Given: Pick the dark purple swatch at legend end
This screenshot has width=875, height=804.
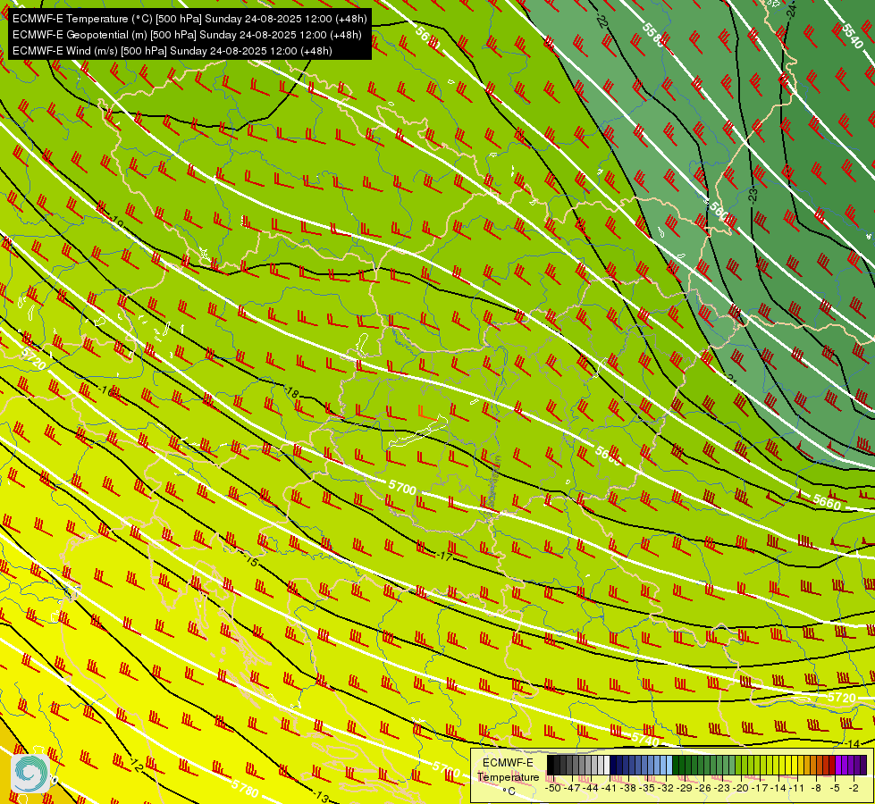Looking at the screenshot, I should click(x=863, y=765).
